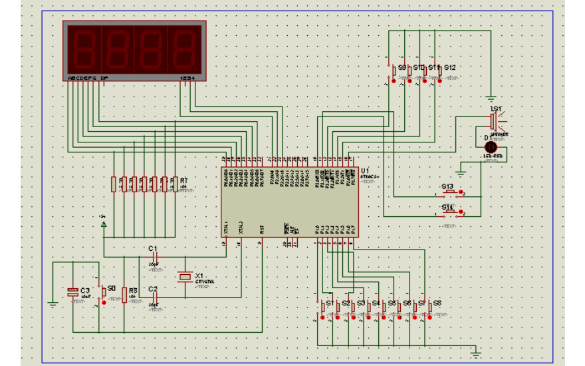Select the power terminal arrow symbol
The height and width of the screenshot is (366, 585).
tap(104, 225)
